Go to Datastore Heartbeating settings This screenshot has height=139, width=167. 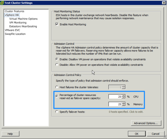[x=23, y=26]
